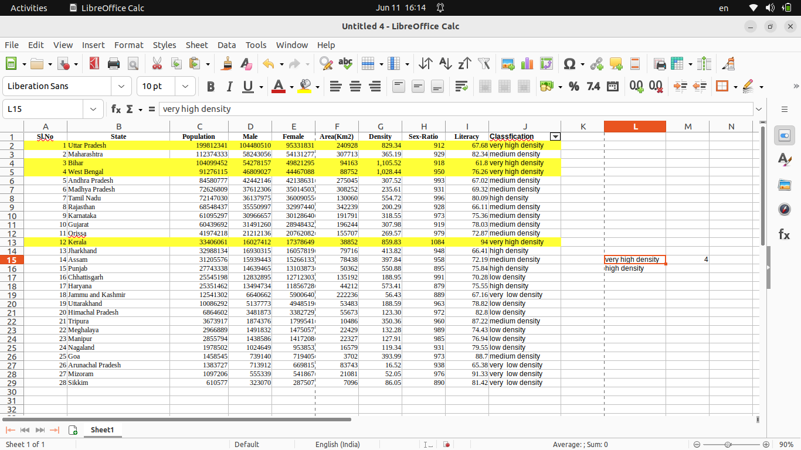Viewport: 801px width, 450px height.
Task: Toggle Italic formatting
Action: (x=229, y=87)
